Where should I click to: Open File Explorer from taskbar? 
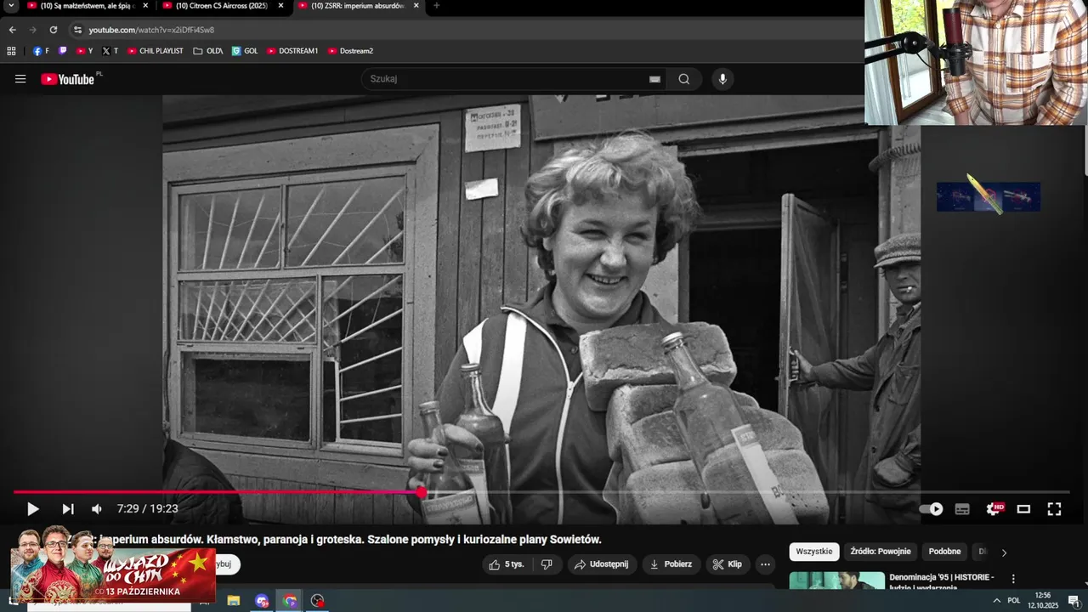[233, 601]
